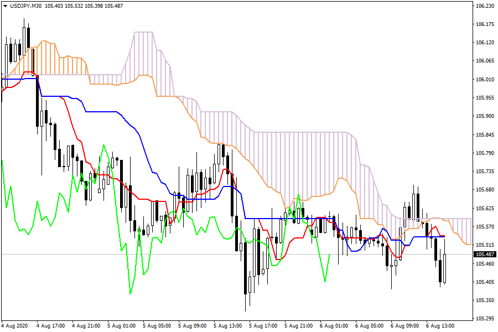Click the highlighted 105.487 current price tag
The width and height of the screenshot is (498, 332).
(484, 255)
